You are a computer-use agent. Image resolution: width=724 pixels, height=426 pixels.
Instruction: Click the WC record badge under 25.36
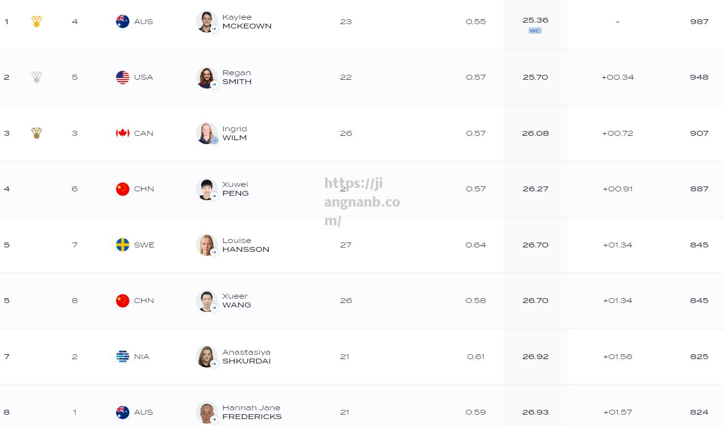pyautogui.click(x=535, y=30)
